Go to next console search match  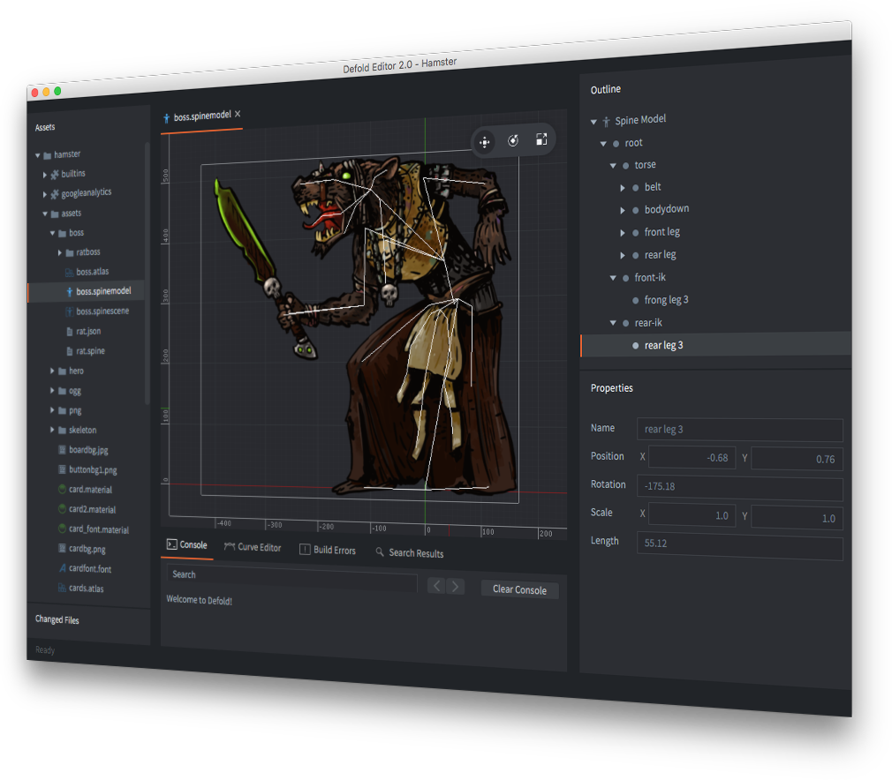click(455, 586)
